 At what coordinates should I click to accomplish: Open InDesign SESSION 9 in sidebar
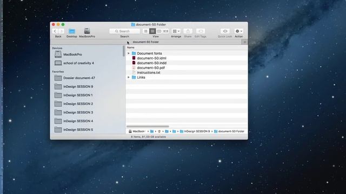[x=78, y=86]
